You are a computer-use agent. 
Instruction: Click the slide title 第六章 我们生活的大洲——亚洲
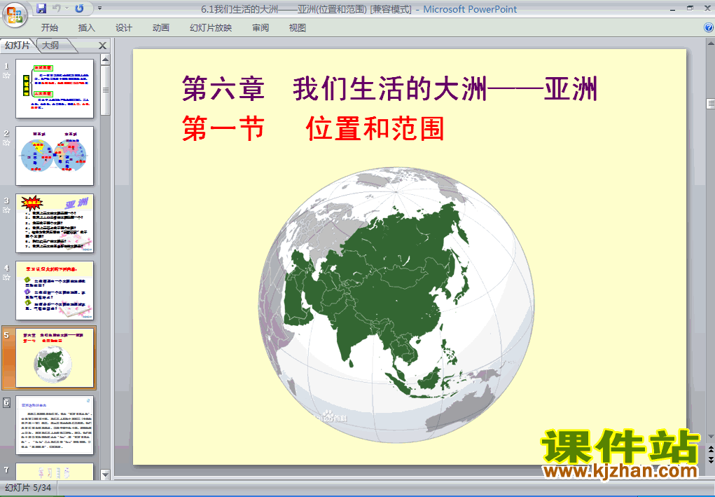click(389, 88)
